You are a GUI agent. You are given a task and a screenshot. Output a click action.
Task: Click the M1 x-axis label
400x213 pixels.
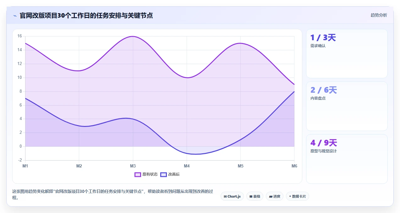tap(25, 166)
